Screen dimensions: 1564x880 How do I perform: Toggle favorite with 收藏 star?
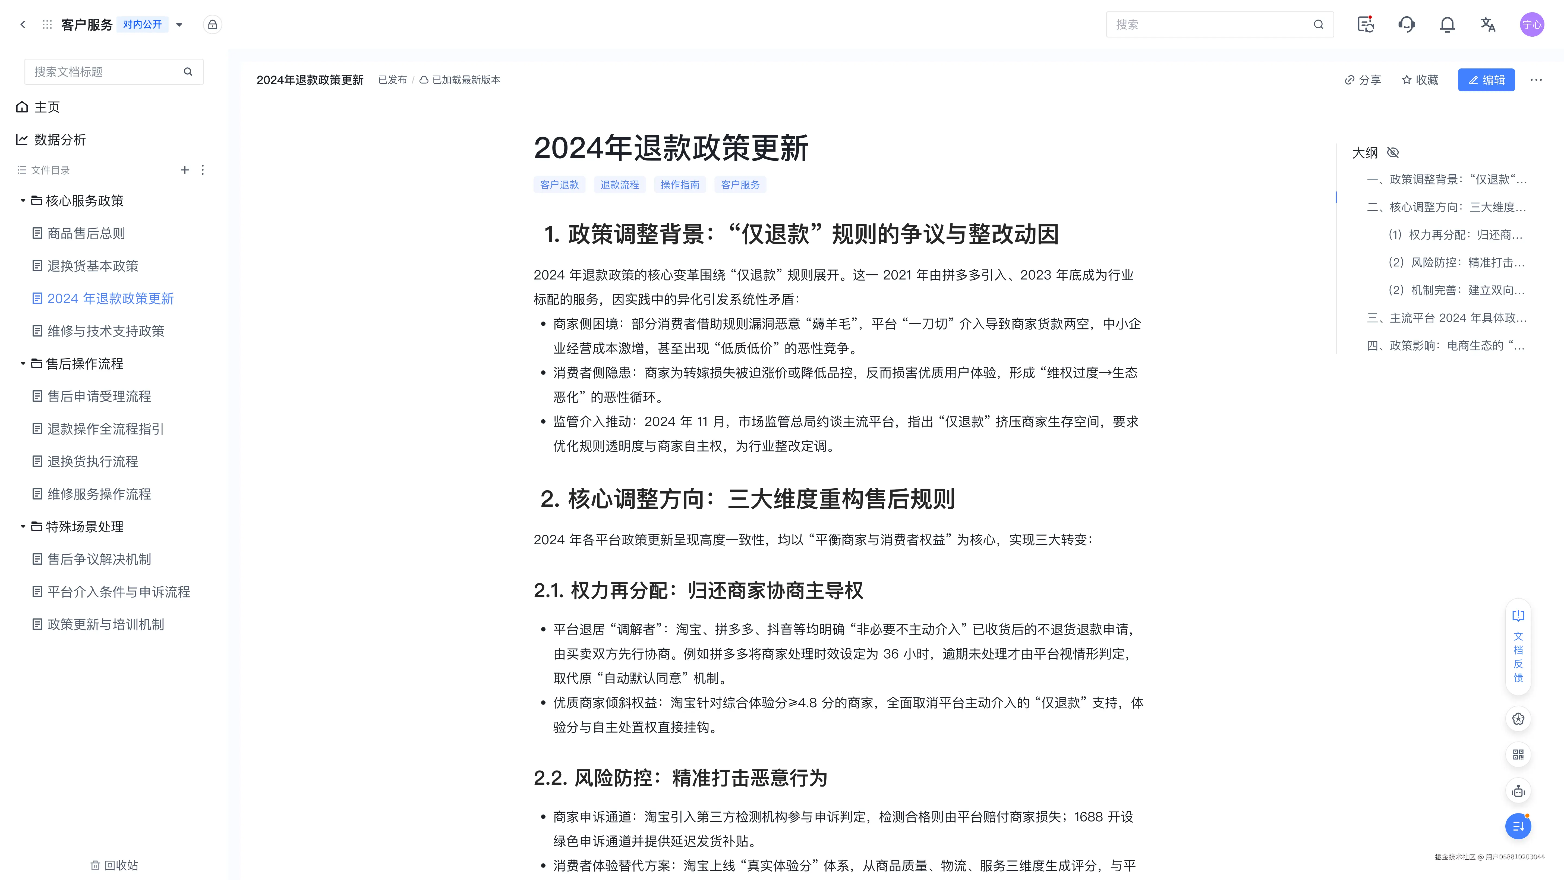[1420, 80]
